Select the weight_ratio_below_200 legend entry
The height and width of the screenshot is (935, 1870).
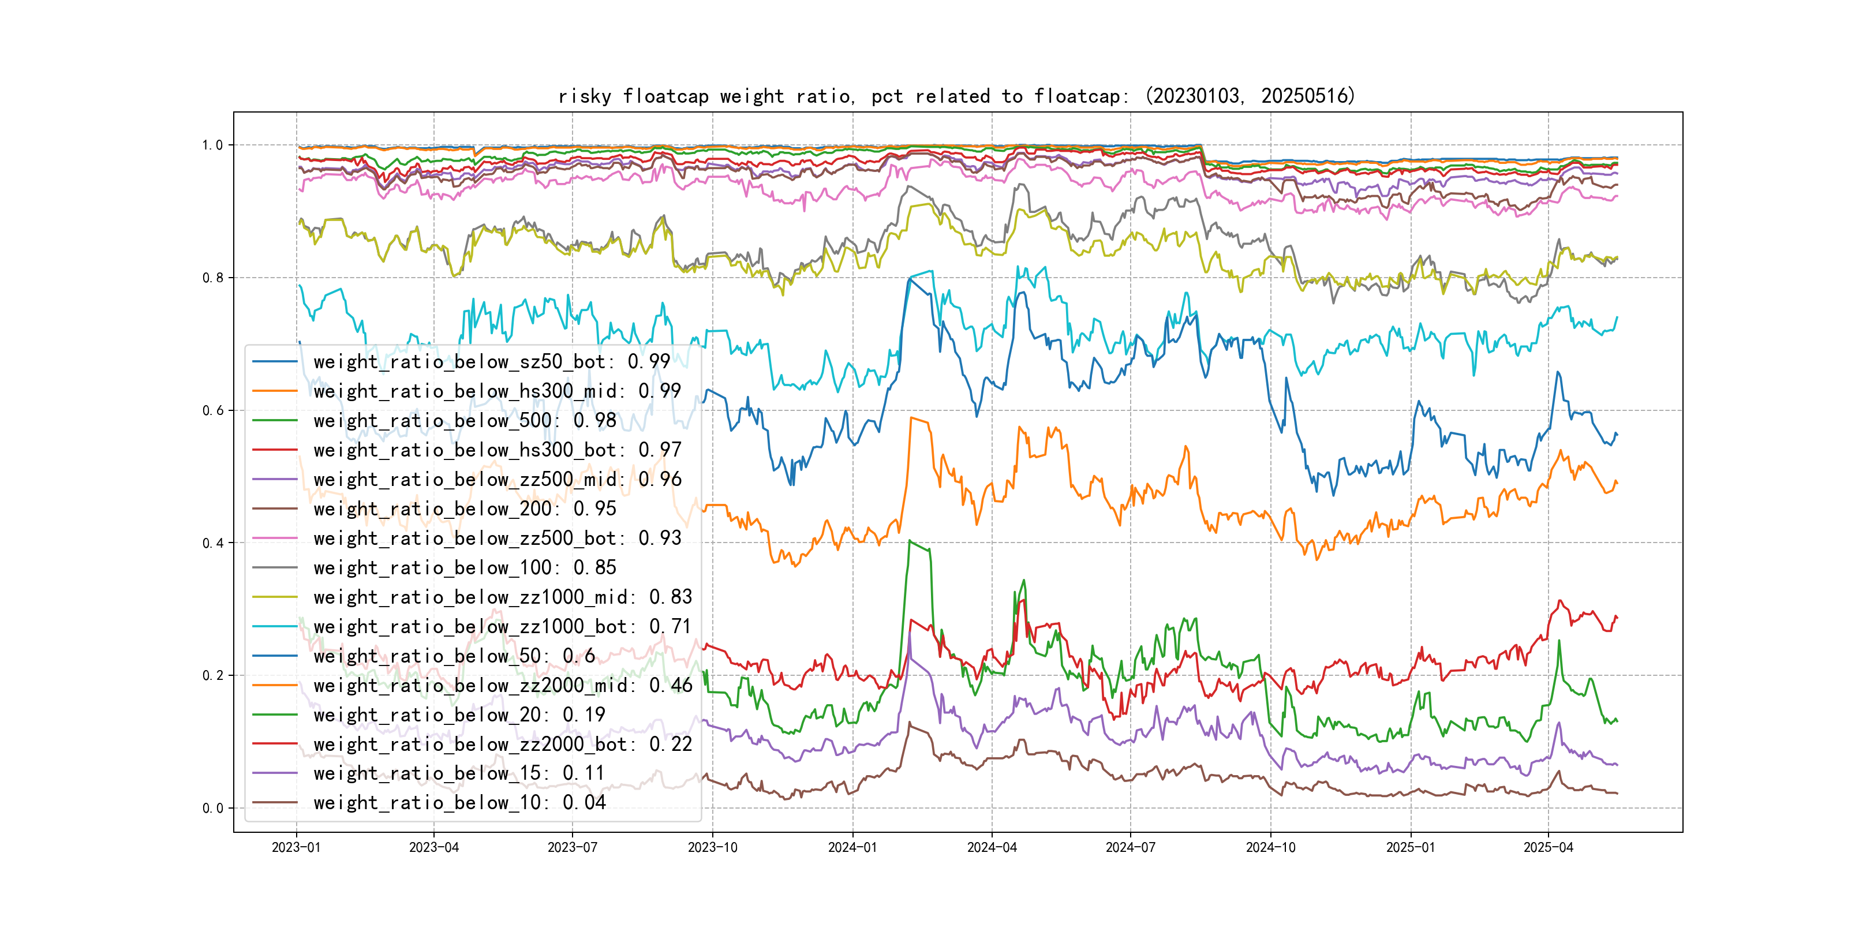point(465,509)
